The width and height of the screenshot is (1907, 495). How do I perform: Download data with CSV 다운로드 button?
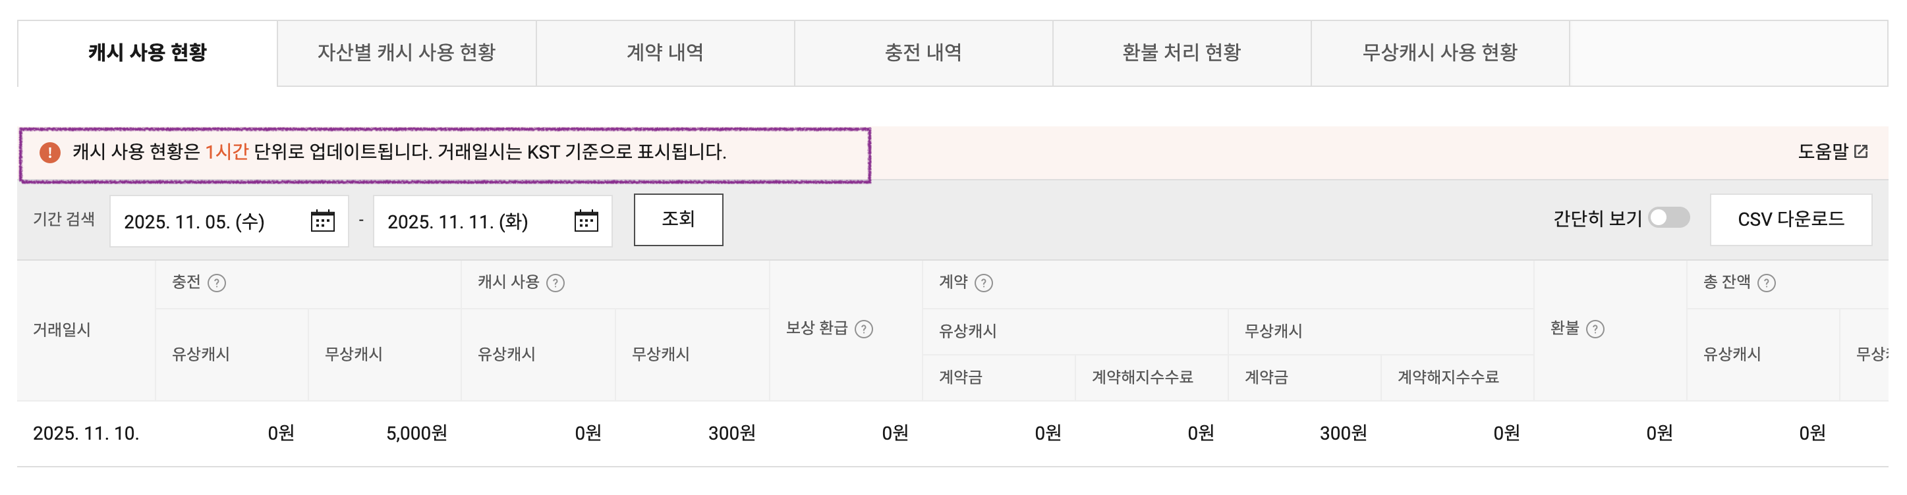1791,220
